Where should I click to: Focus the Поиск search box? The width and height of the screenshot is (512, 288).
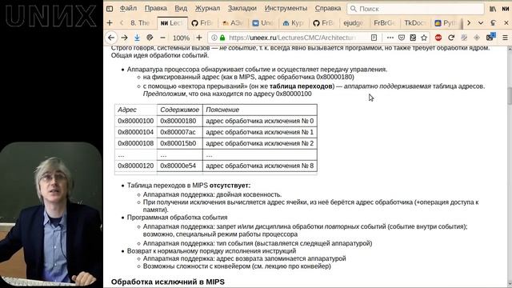point(415,9)
